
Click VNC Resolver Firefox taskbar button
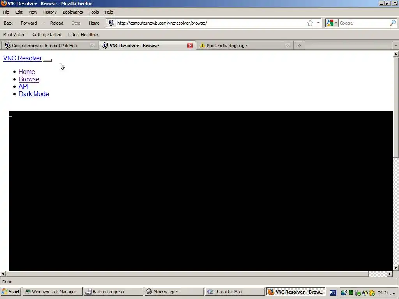tap(296, 292)
